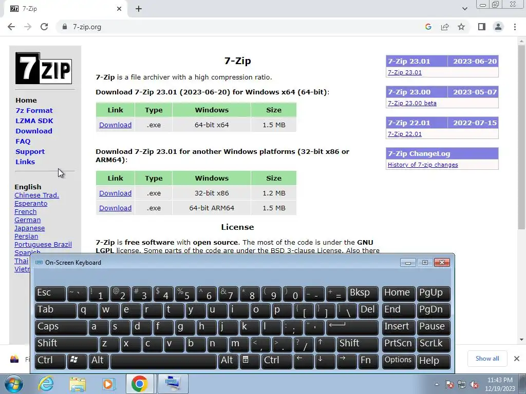
Task: Click the Action Center flag icon
Action: [449, 384]
